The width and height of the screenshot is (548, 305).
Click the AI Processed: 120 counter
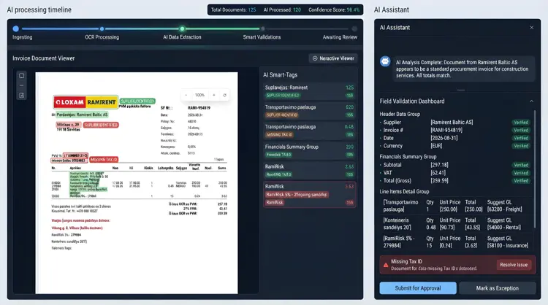click(282, 9)
